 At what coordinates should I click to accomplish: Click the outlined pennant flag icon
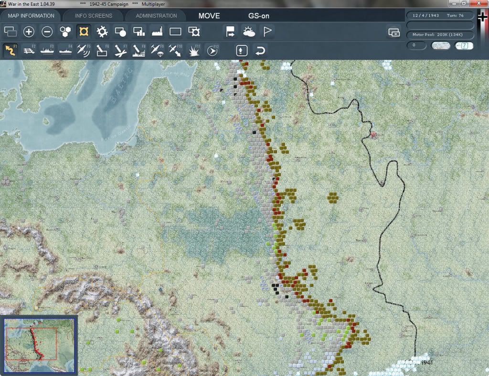[267, 32]
